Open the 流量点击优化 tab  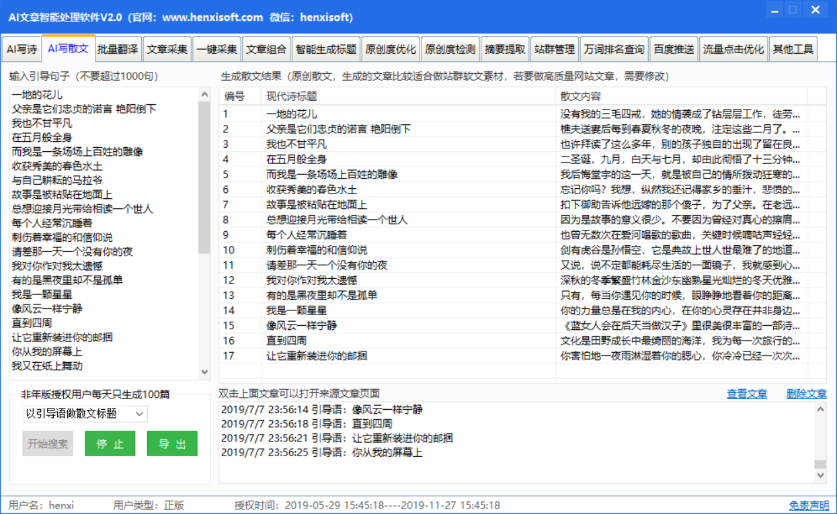733,50
